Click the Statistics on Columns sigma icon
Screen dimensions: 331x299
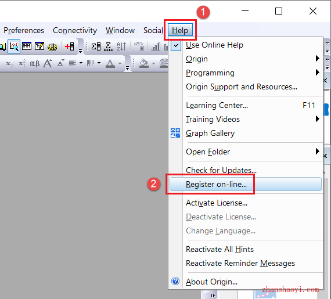[x=96, y=46]
